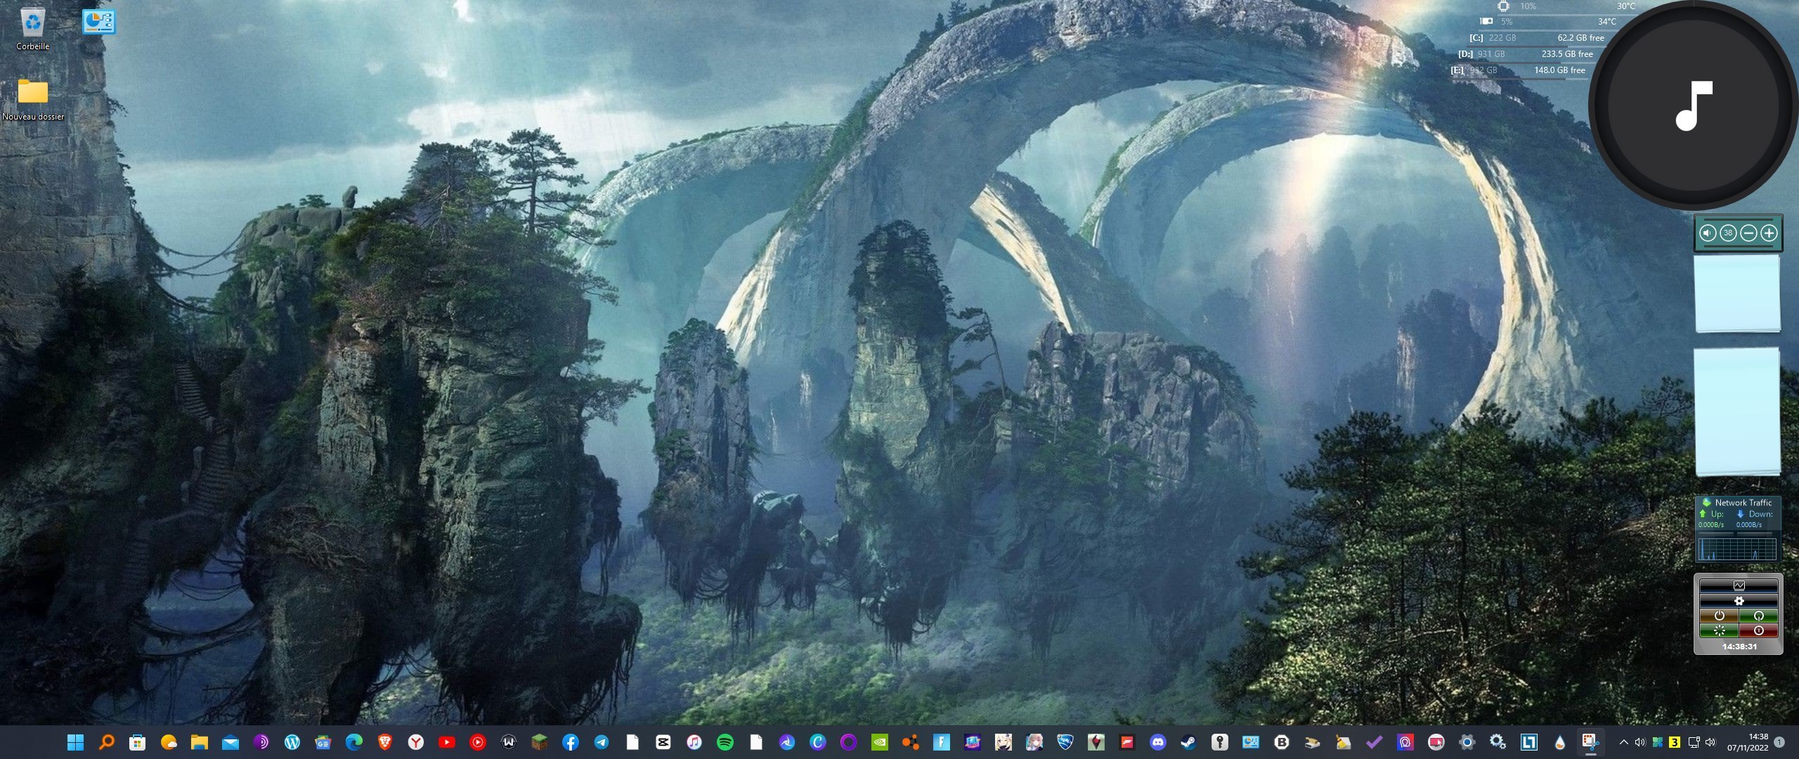
Task: Click the Brave browser icon
Action: (x=384, y=742)
